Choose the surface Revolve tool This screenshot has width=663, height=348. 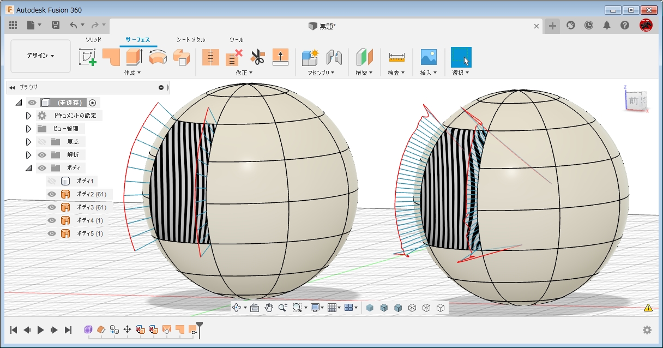(158, 57)
